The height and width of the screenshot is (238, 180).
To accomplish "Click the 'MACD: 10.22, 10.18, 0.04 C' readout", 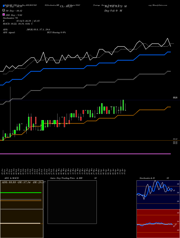I will coord(18,24).
